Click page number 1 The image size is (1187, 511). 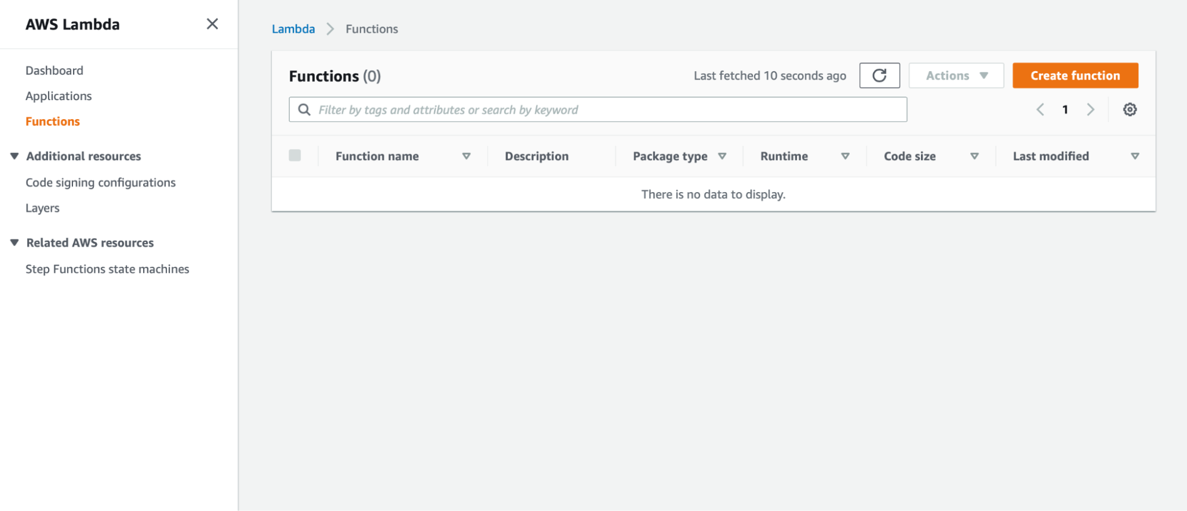point(1065,110)
